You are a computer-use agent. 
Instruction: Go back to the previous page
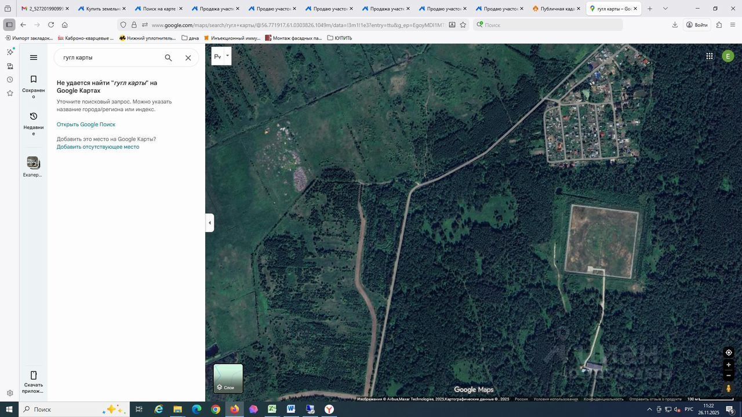coord(23,25)
